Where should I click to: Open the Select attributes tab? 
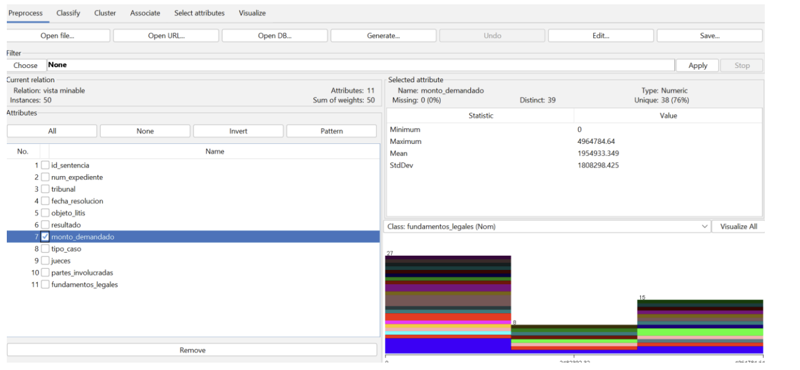[199, 13]
